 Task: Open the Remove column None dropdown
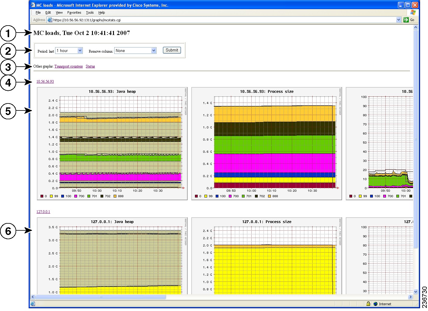point(135,51)
